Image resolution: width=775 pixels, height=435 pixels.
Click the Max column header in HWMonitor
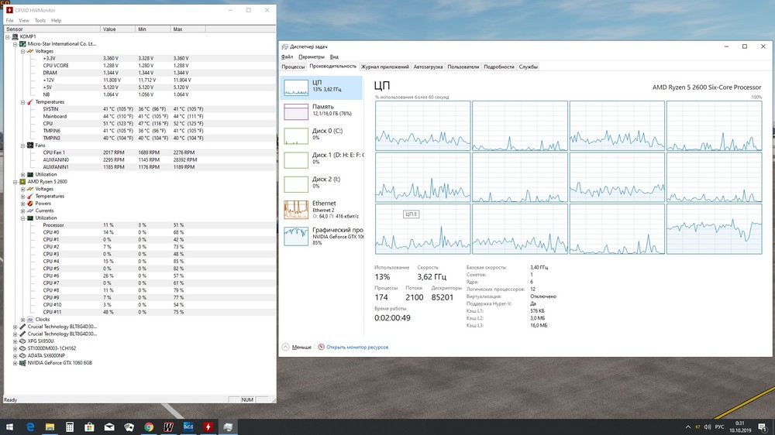click(x=188, y=29)
